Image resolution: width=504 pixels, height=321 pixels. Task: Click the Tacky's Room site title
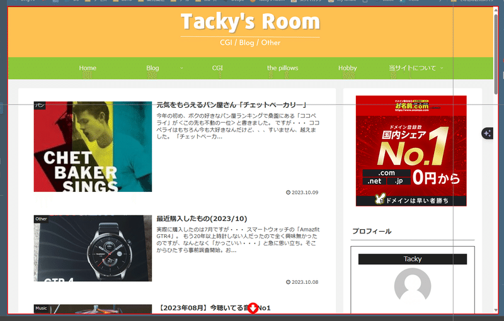[250, 22]
